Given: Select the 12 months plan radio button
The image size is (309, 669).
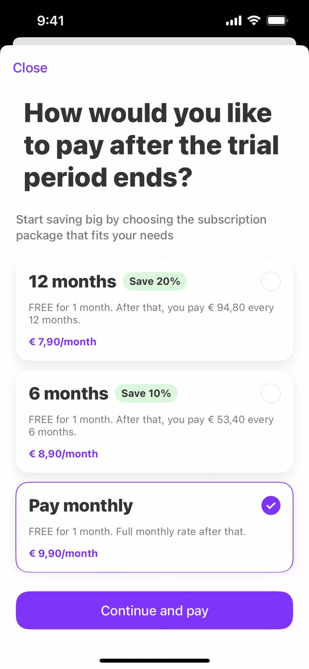Looking at the screenshot, I should 271,281.
